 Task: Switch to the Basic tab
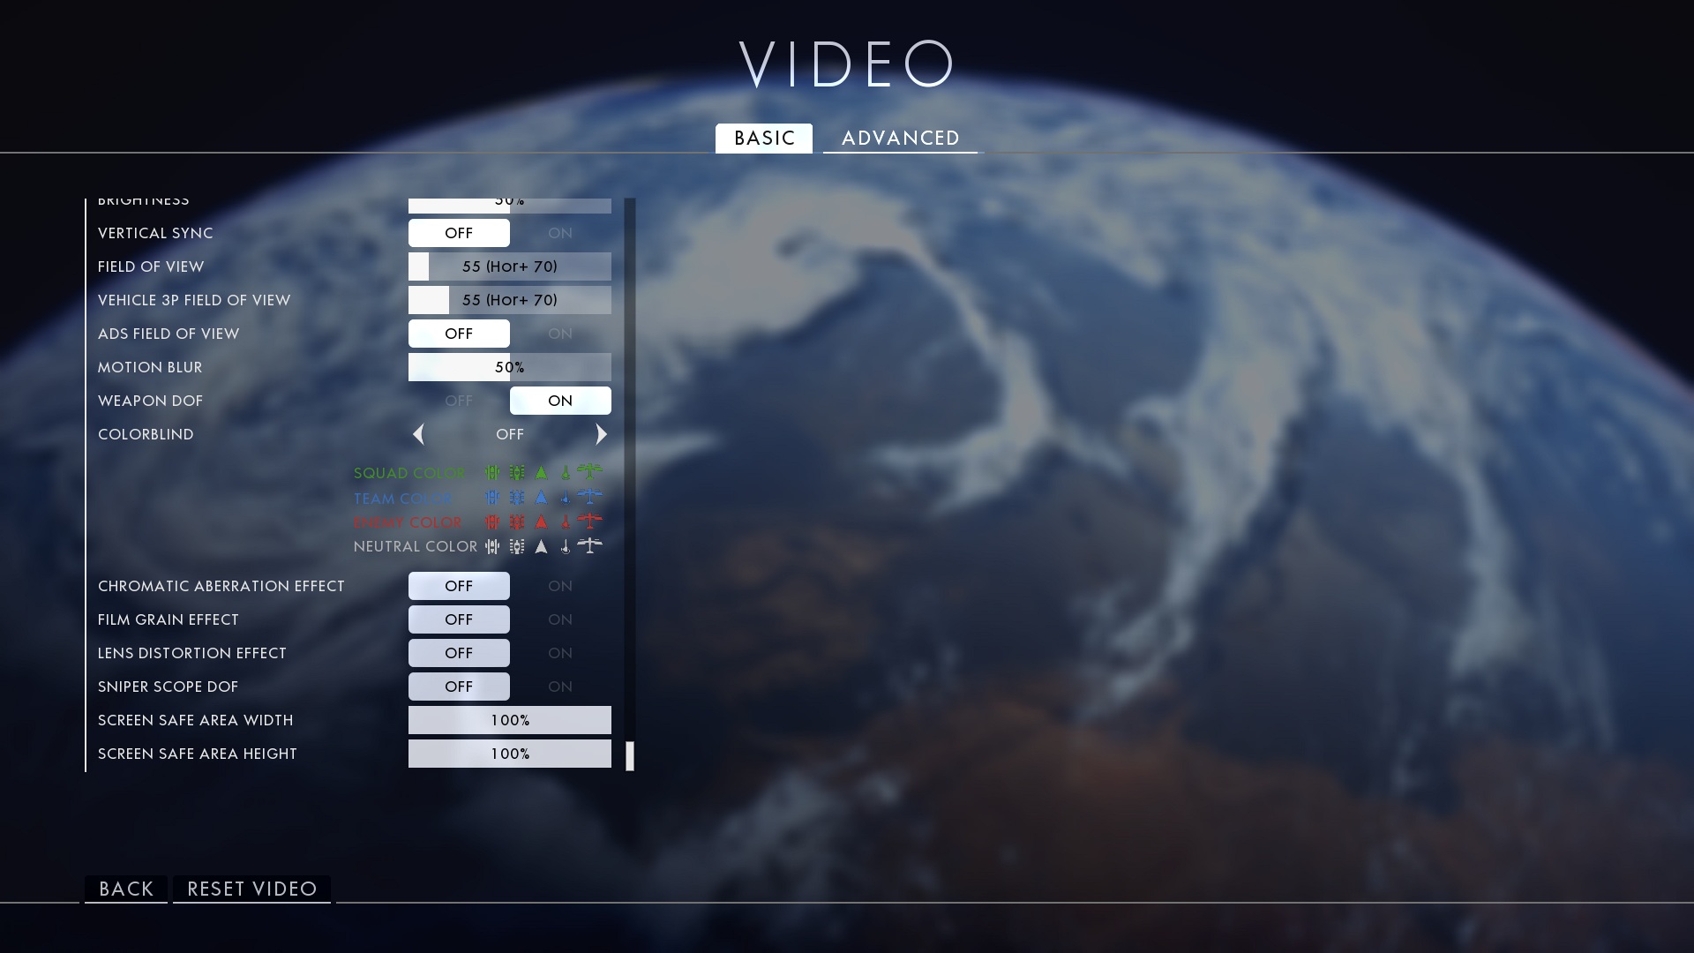(764, 139)
